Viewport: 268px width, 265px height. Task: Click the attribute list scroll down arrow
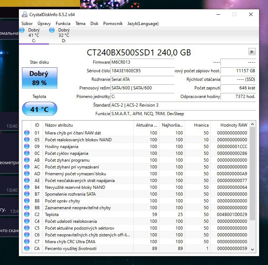click(252, 249)
